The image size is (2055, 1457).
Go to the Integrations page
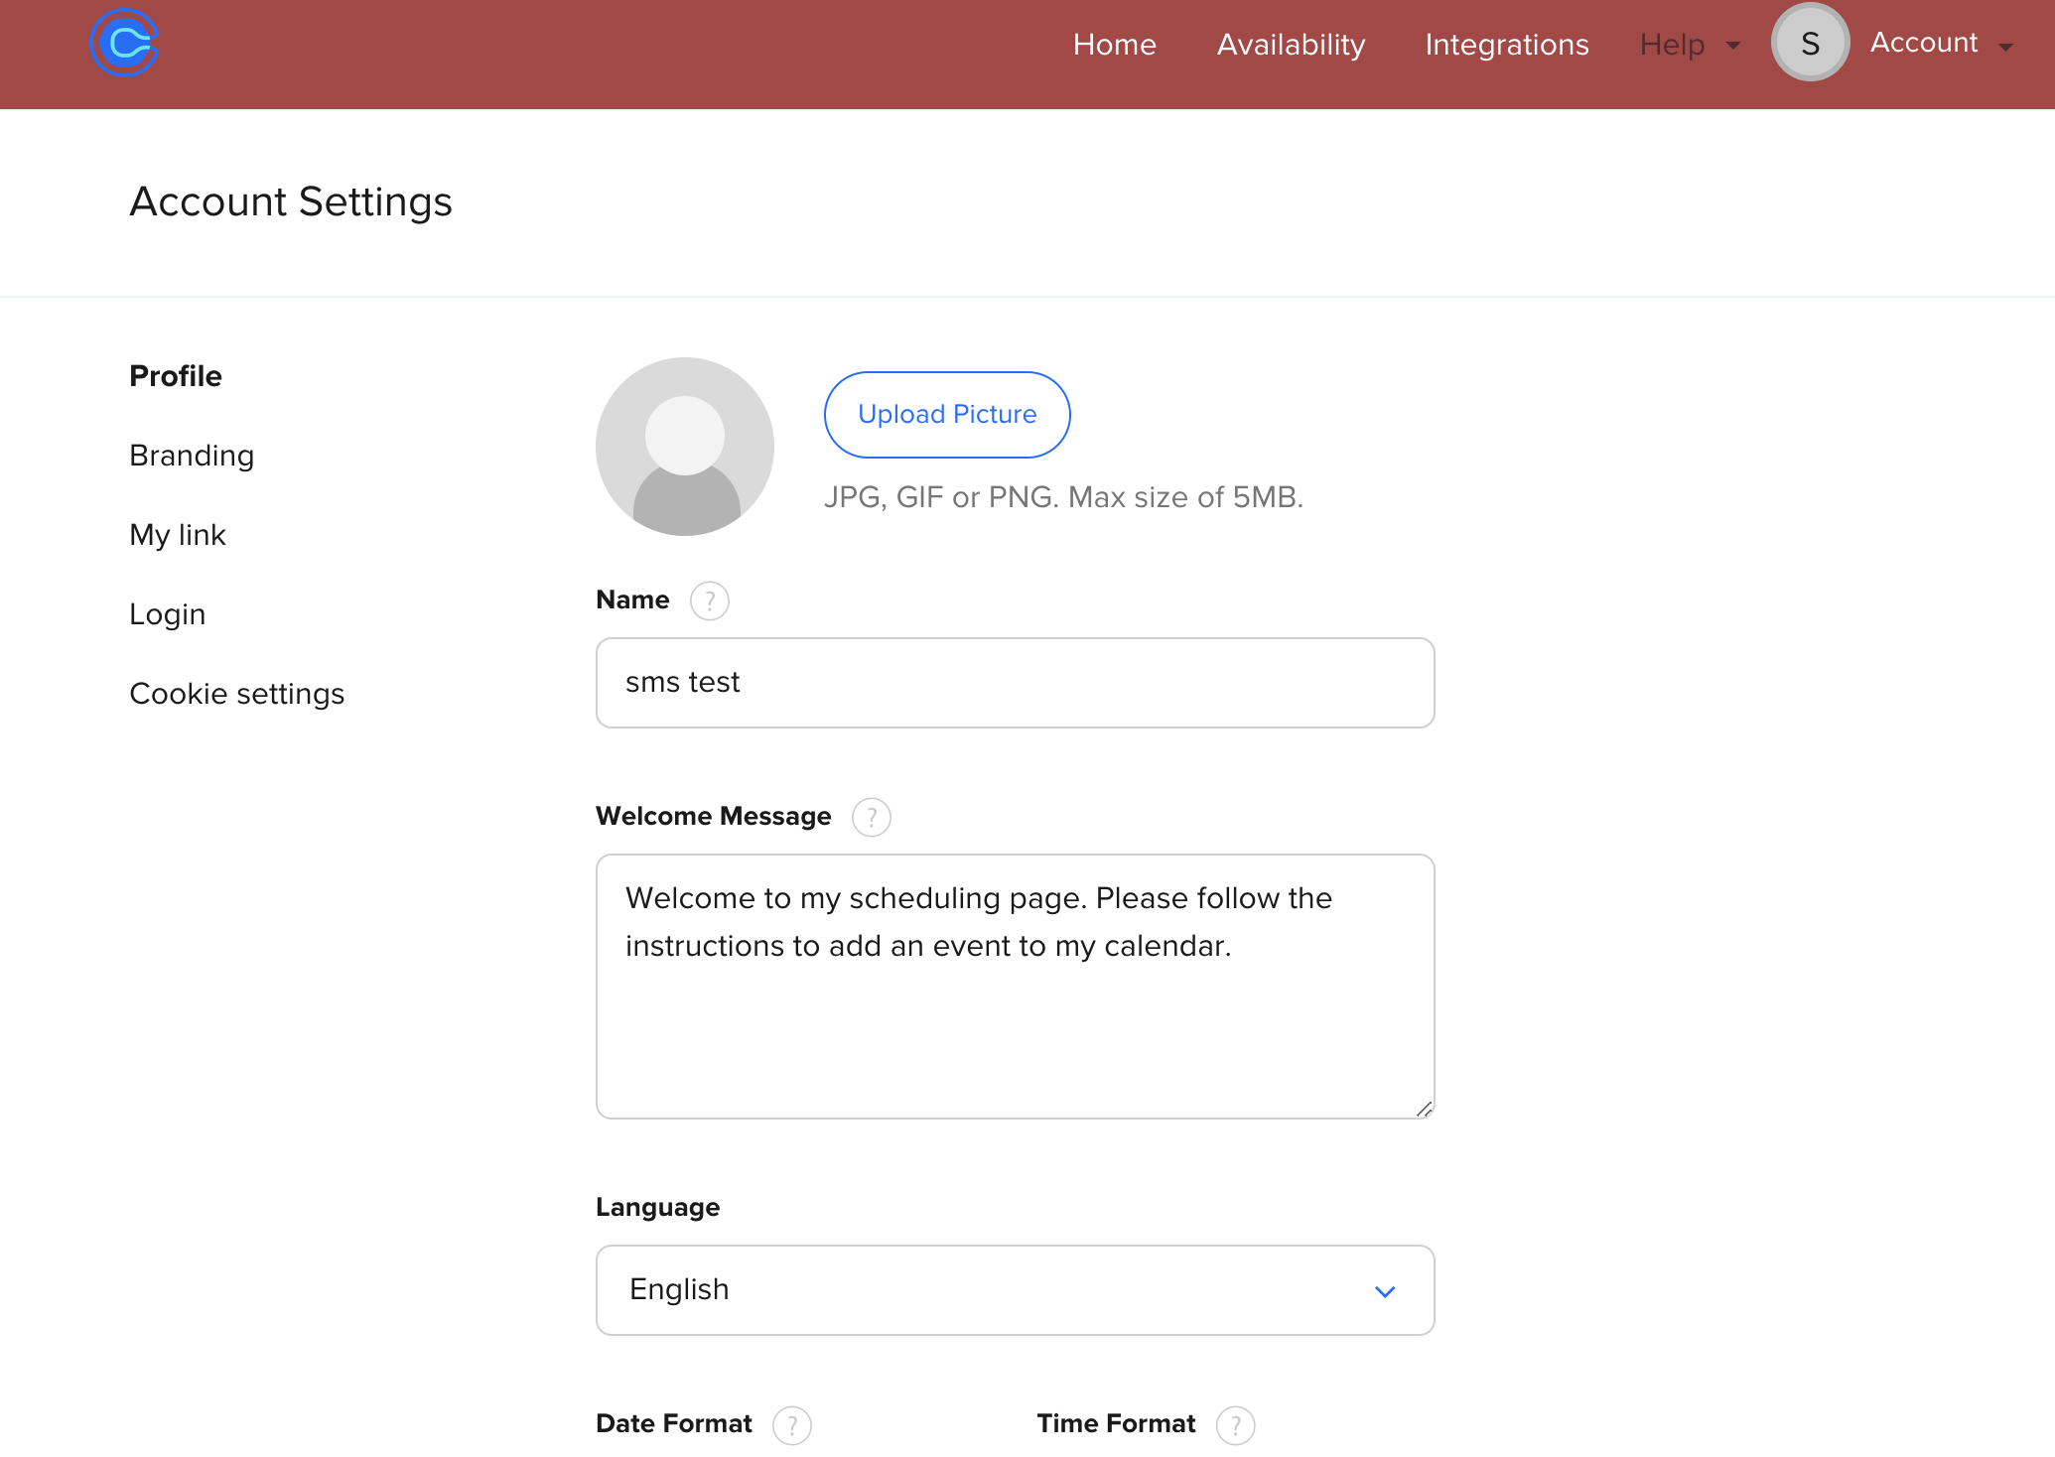point(1506,45)
